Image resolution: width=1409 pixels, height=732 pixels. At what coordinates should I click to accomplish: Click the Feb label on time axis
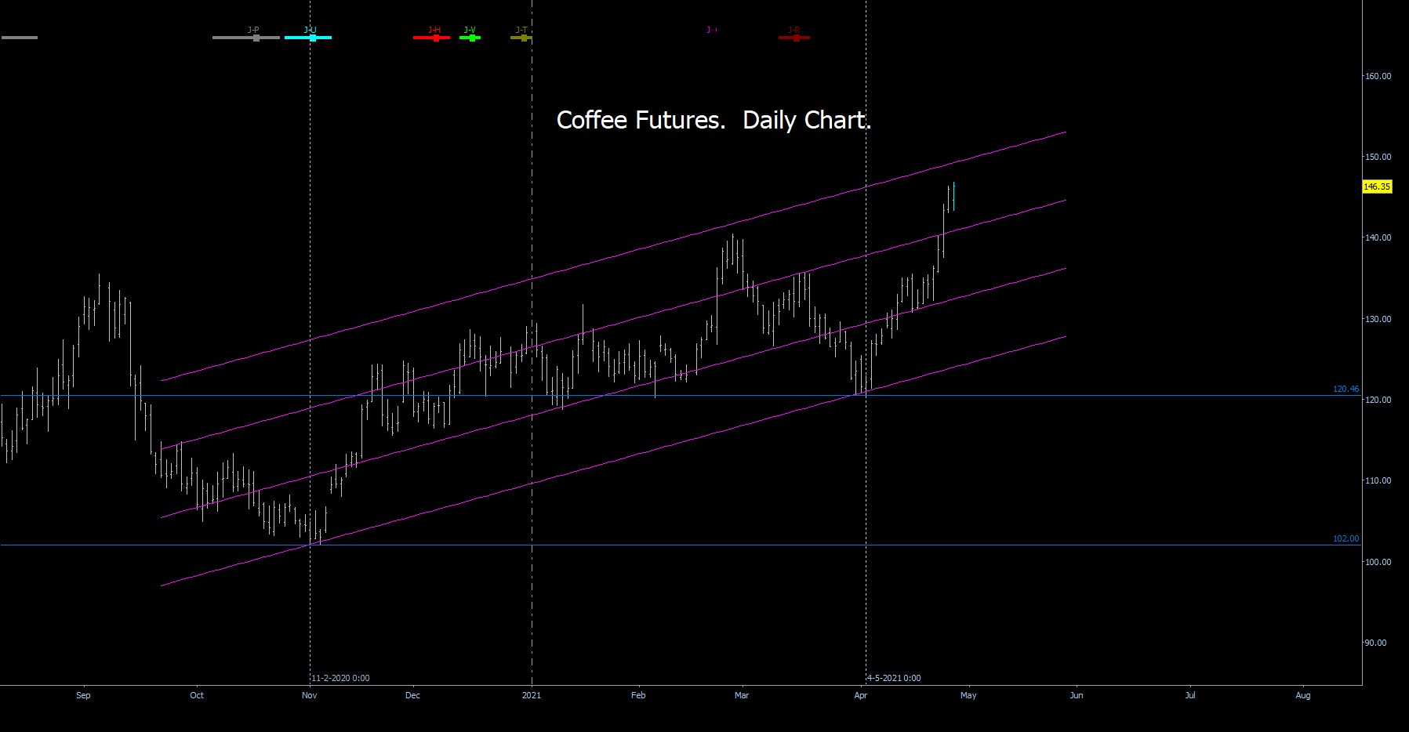[638, 695]
